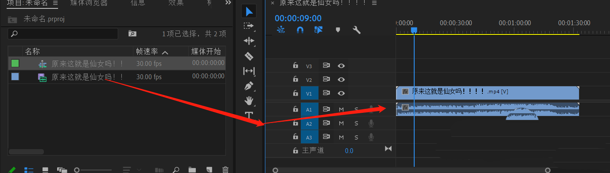Screen dimensions: 610x173
Task: Activate the Hand tool
Action: pyautogui.click(x=249, y=100)
